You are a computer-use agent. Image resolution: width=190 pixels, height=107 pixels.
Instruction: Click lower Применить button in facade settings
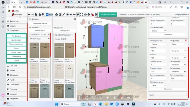tap(168, 89)
